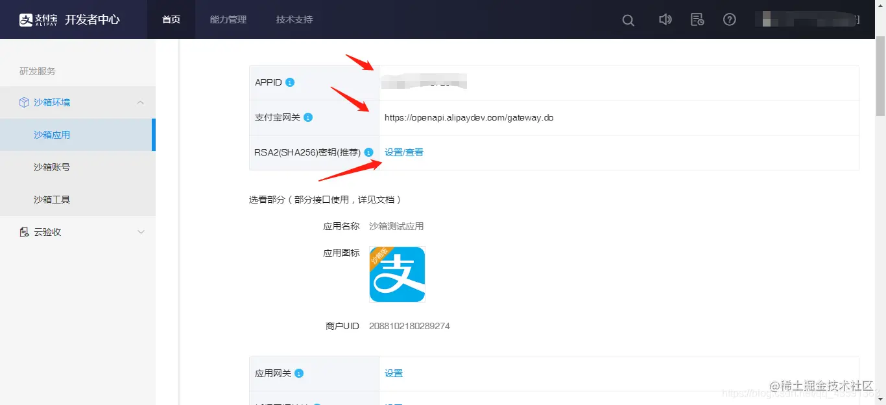Screen dimensions: 886x405
Task: Click the Alipay developer center logo
Action: point(69,19)
